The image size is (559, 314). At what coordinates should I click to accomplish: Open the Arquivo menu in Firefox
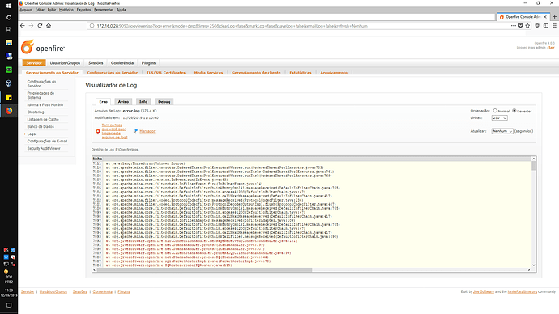tap(26, 10)
